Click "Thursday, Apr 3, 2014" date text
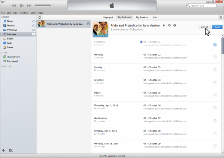Screen dimensions: 224x158 (106, 105)
